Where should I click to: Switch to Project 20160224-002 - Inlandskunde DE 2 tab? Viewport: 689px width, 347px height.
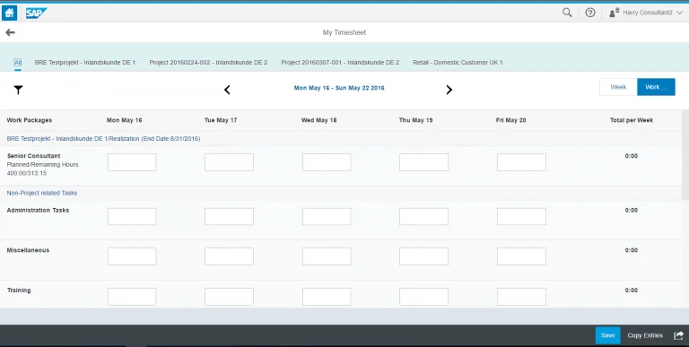pos(208,63)
